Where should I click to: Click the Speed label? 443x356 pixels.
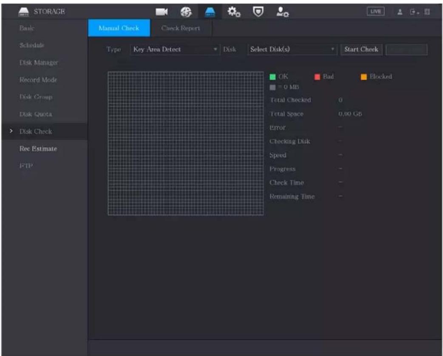(x=278, y=155)
